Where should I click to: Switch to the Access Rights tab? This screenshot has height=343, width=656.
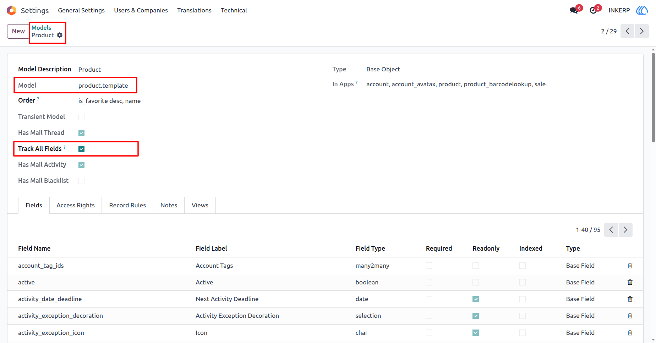click(x=76, y=205)
